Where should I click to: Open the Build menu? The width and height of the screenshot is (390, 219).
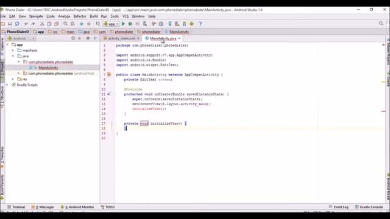tap(93, 16)
